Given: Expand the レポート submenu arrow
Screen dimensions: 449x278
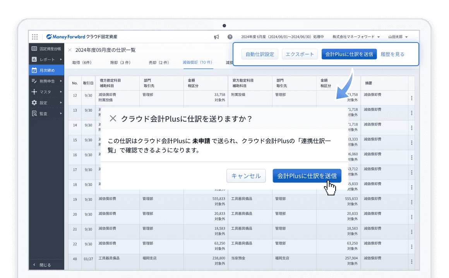Looking at the screenshot, I should [61, 59].
